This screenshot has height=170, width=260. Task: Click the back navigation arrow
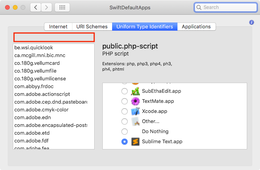tap(35, 7)
